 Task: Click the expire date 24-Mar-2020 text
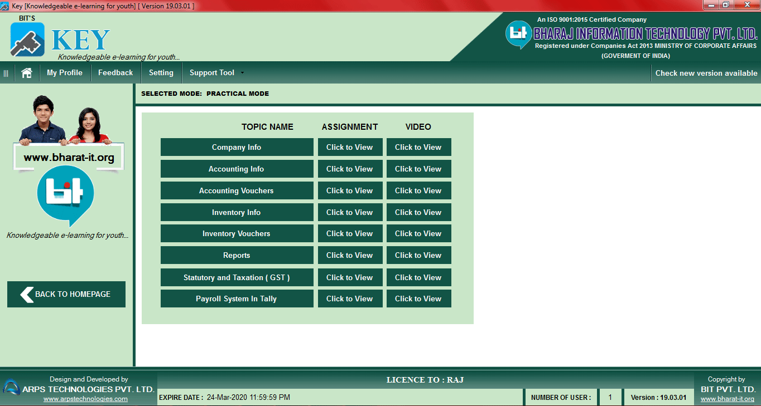(x=248, y=398)
